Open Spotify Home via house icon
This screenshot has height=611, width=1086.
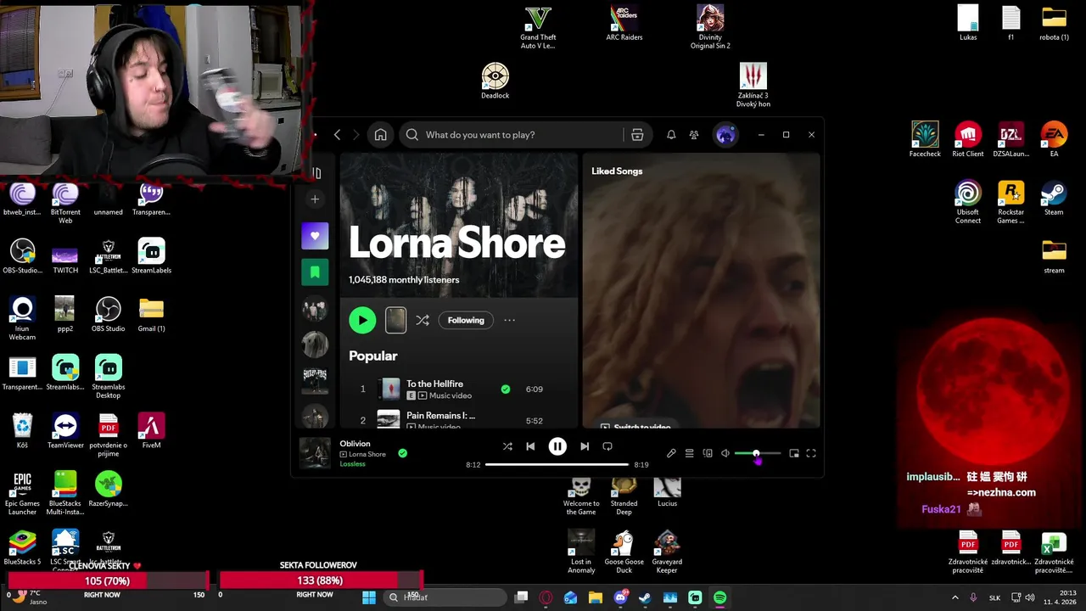380,135
